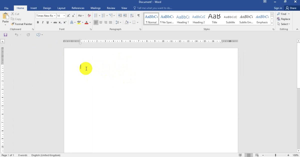Click the Decrease Indent icon

coord(120,16)
